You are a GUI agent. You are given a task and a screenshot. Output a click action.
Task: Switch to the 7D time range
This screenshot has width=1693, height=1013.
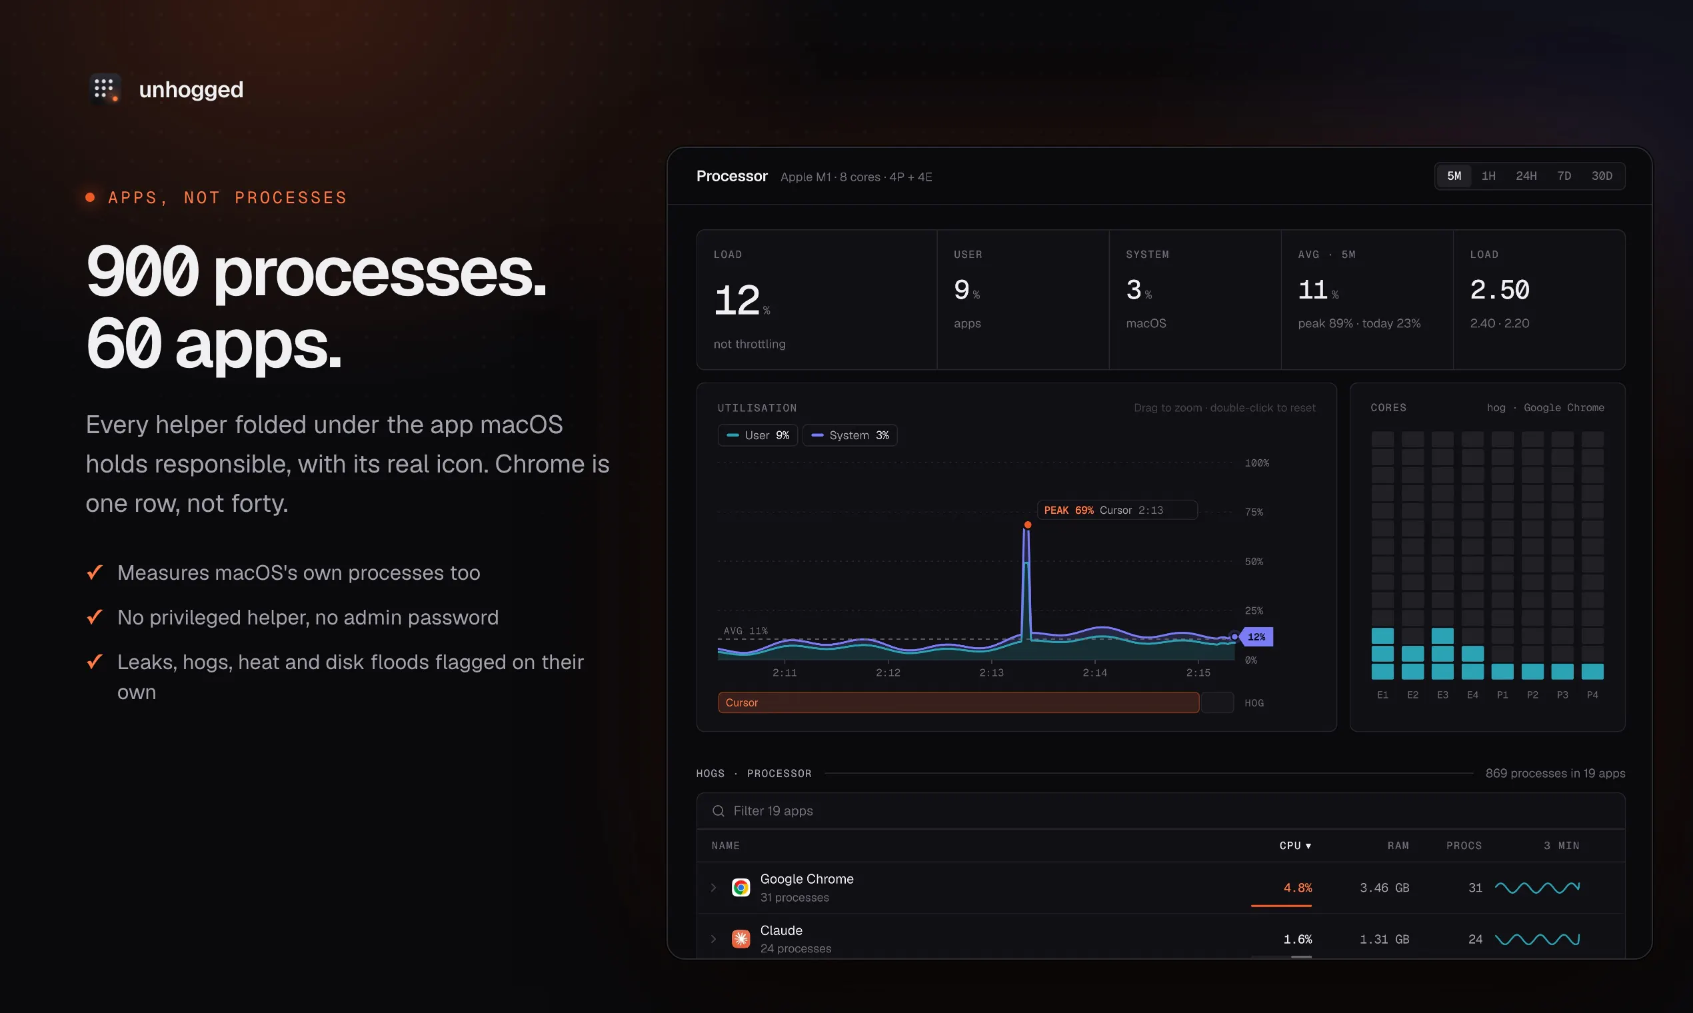1564,176
